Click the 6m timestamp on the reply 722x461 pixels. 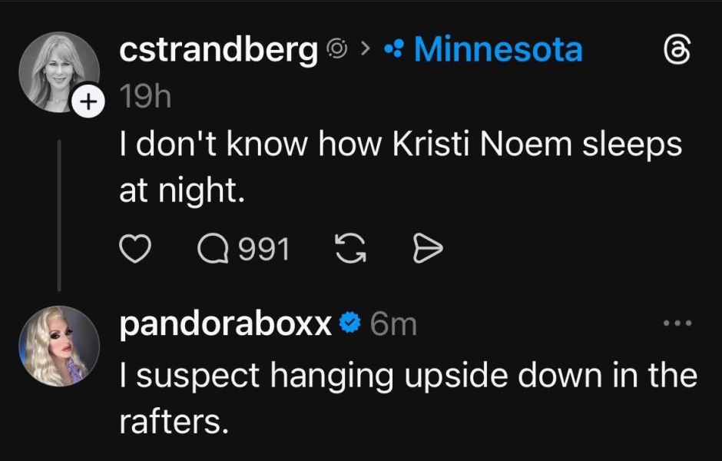click(x=392, y=325)
